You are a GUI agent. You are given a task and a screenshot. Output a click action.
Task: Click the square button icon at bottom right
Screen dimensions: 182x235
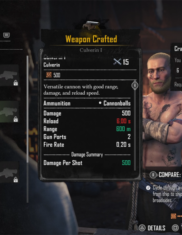[x=175, y=228]
